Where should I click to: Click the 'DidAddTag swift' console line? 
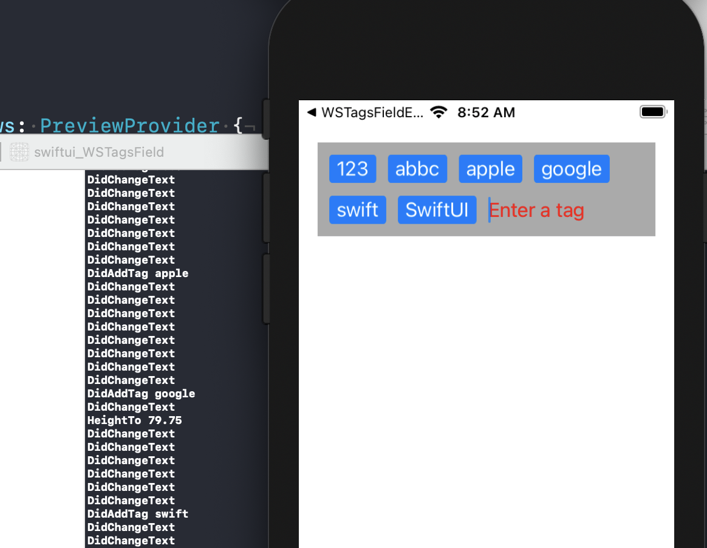pos(138,514)
